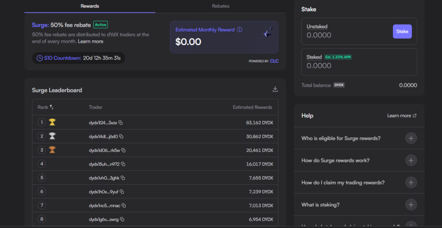Switch to the Rewards tab

pyautogui.click(x=90, y=6)
